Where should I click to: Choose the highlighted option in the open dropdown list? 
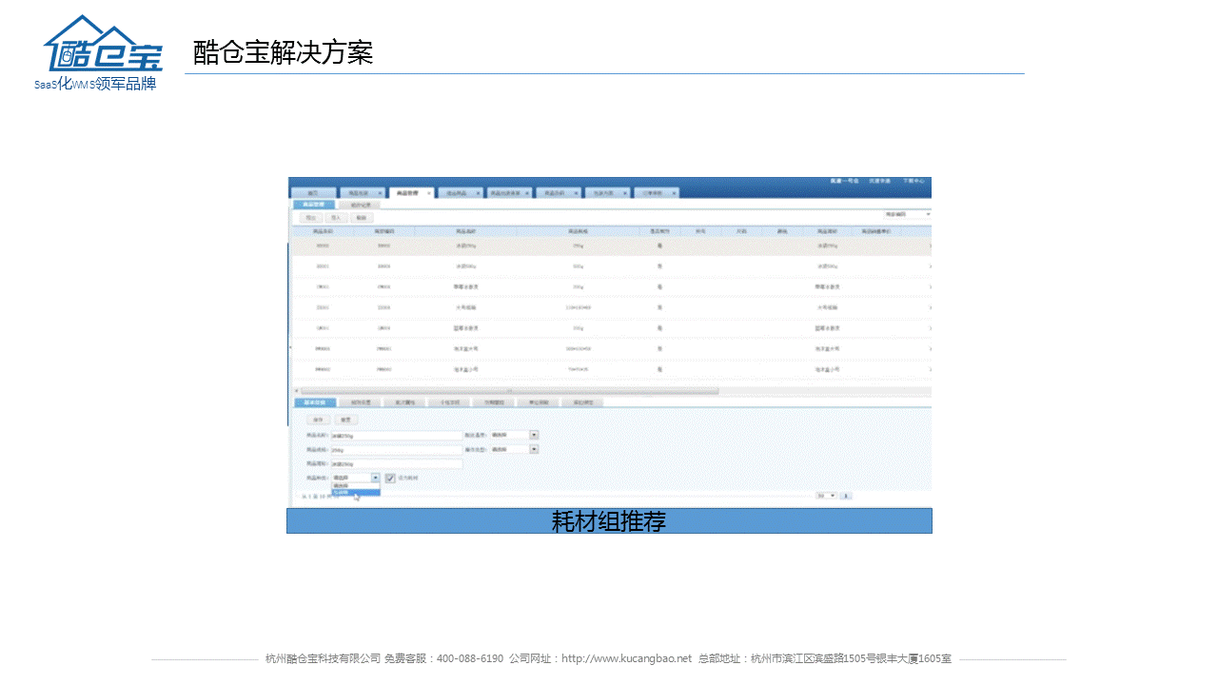click(x=355, y=493)
